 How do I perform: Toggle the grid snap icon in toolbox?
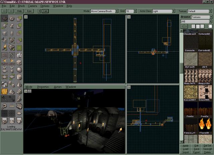(x=5, y=114)
